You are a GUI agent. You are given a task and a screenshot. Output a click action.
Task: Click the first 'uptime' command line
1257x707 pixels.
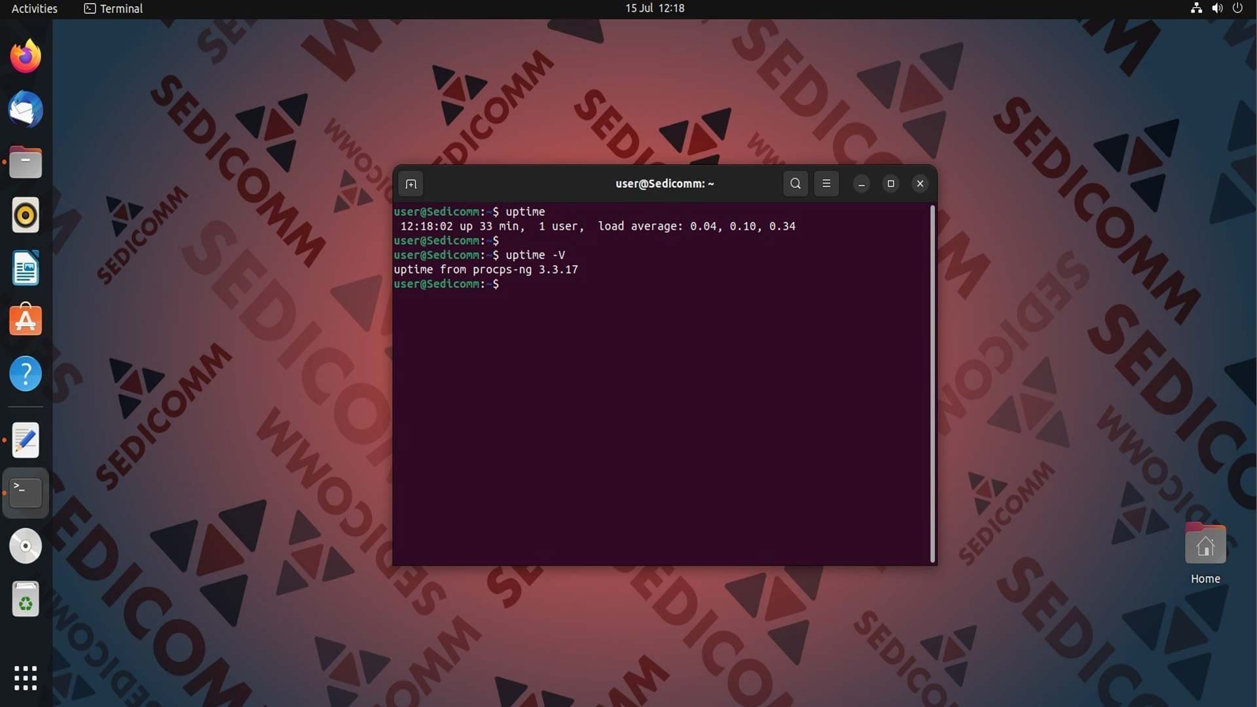click(x=469, y=212)
